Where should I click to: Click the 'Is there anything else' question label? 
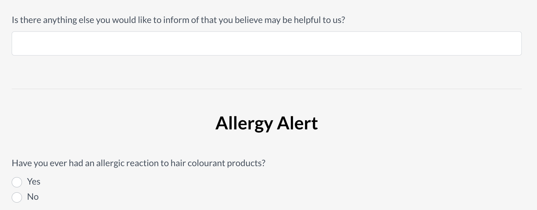coord(178,20)
